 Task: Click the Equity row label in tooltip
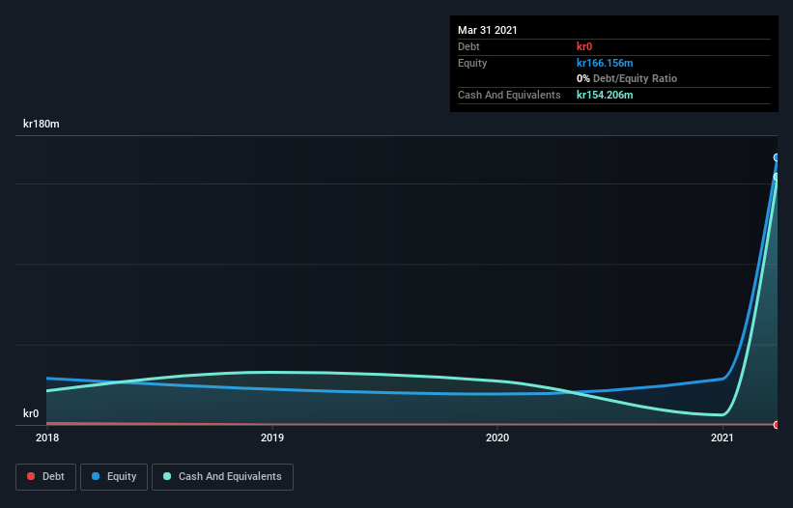(x=472, y=63)
